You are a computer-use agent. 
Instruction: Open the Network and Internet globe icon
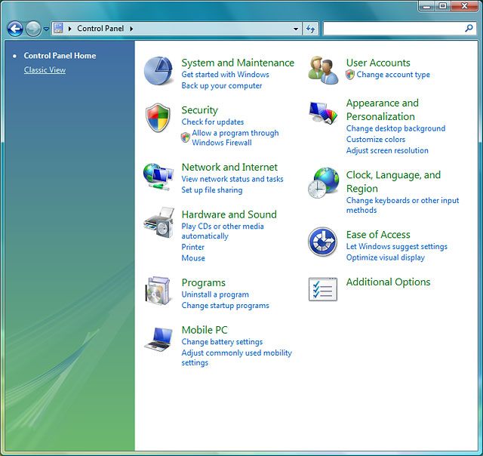tap(158, 175)
